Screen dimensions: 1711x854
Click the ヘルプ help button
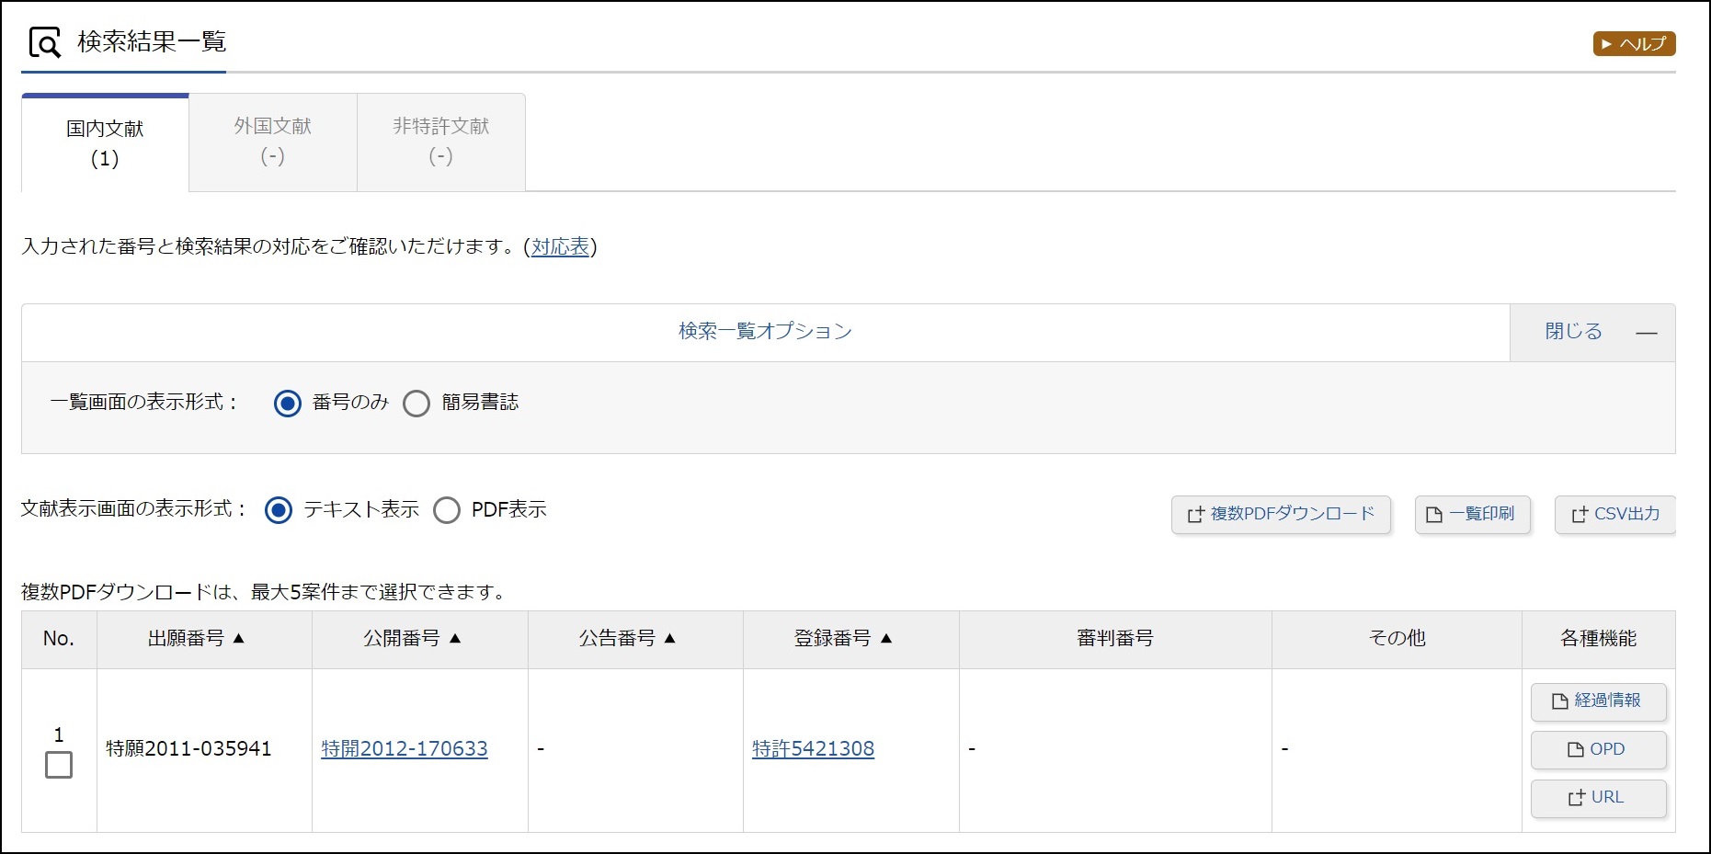pyautogui.click(x=1633, y=43)
